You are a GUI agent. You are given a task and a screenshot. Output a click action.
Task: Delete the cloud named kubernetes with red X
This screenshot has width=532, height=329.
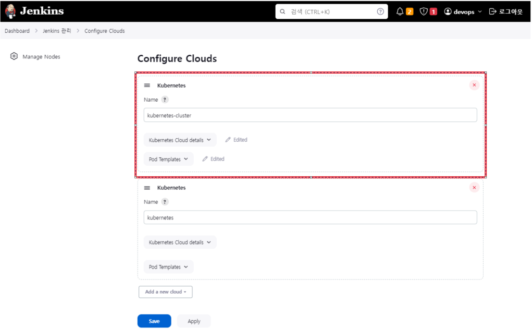tap(474, 188)
